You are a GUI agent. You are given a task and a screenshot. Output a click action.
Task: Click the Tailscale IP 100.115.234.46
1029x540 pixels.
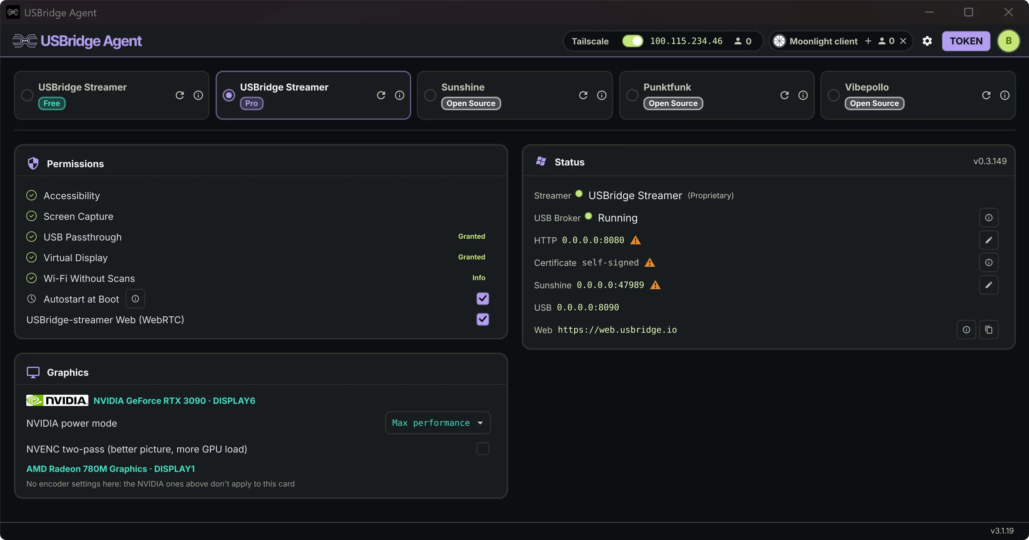click(686, 41)
